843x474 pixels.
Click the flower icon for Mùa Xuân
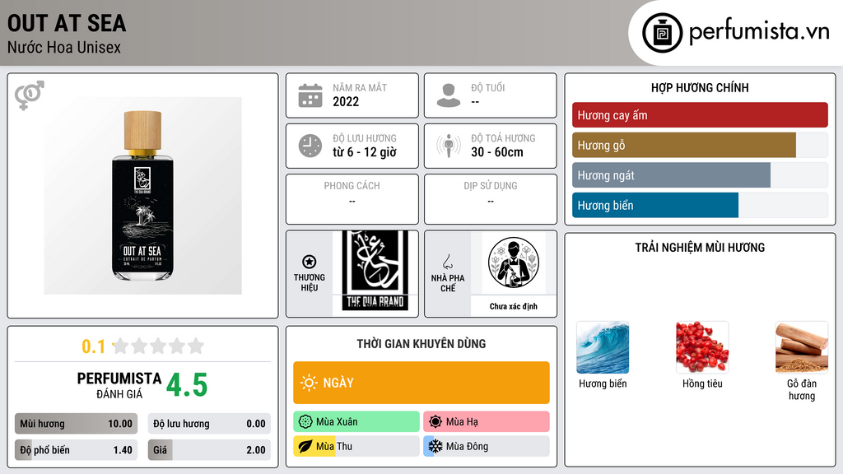point(305,422)
